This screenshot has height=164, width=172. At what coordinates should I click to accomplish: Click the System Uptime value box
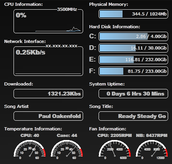click(x=133, y=94)
